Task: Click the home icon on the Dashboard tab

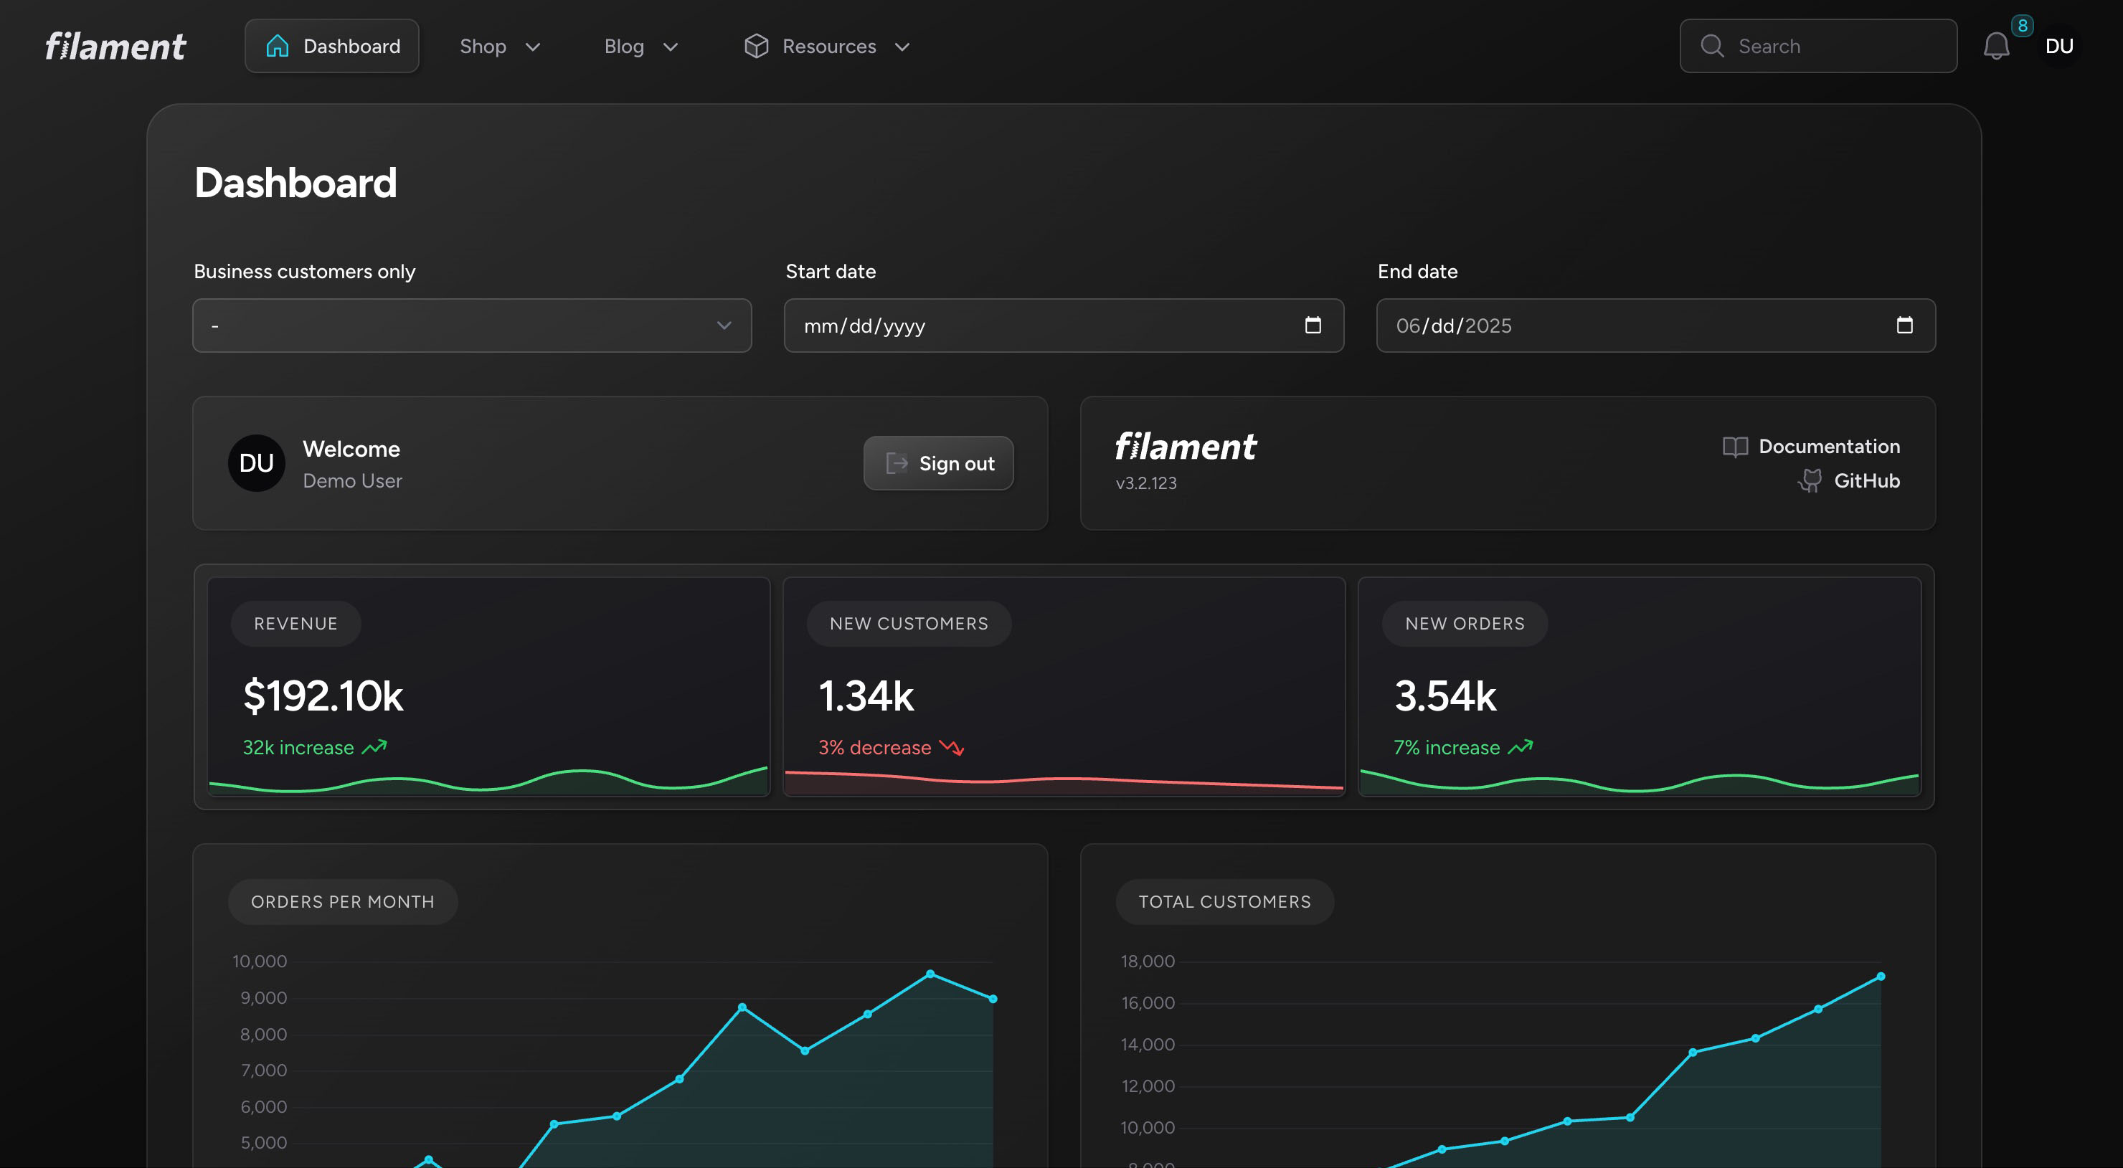Action: (278, 46)
